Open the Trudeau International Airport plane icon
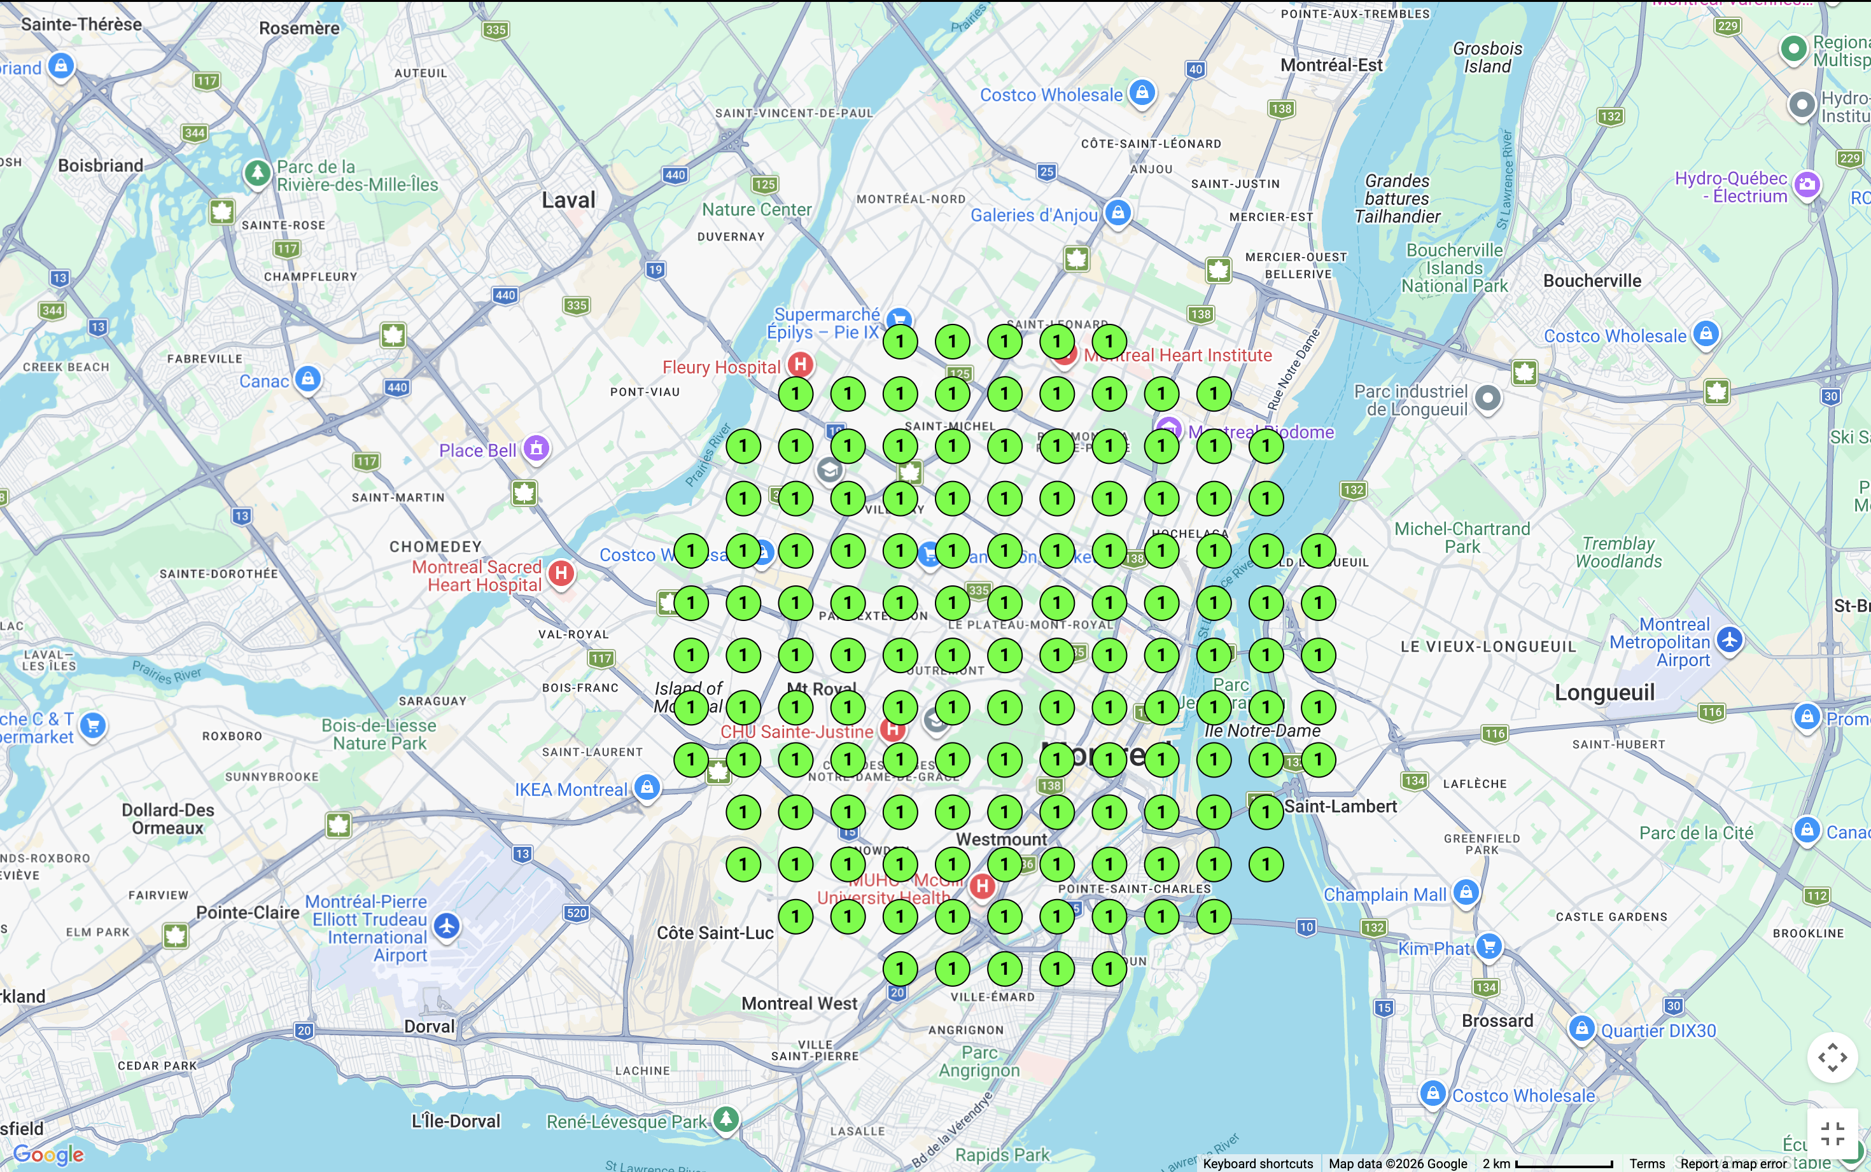 tap(447, 926)
